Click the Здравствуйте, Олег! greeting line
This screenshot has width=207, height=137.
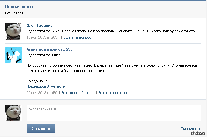pos(40,55)
